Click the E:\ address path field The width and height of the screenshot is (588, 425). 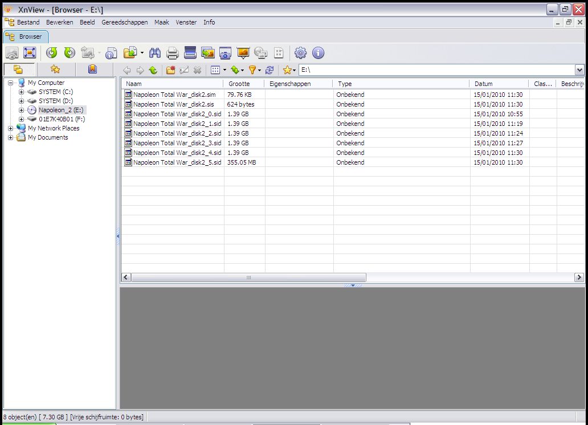(437, 70)
